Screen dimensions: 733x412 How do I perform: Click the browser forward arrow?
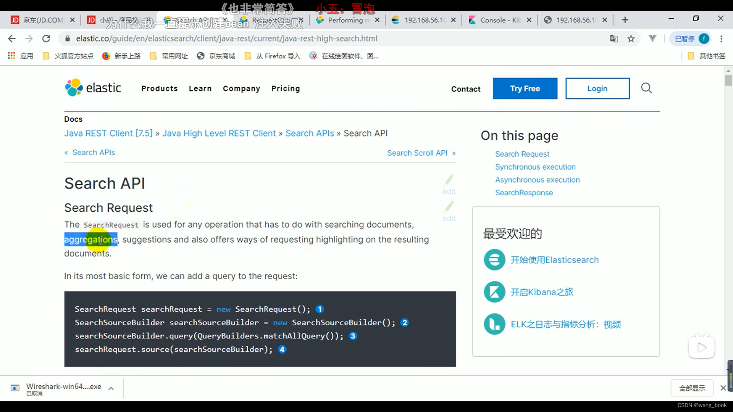point(29,39)
